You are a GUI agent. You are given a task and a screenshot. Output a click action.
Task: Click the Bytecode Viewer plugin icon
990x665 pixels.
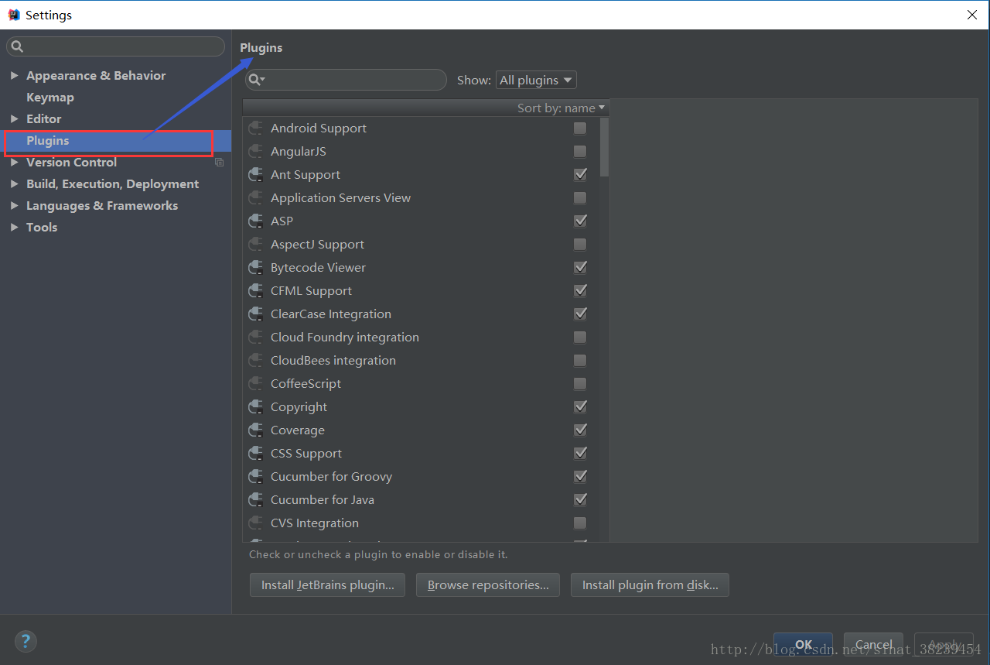click(255, 268)
